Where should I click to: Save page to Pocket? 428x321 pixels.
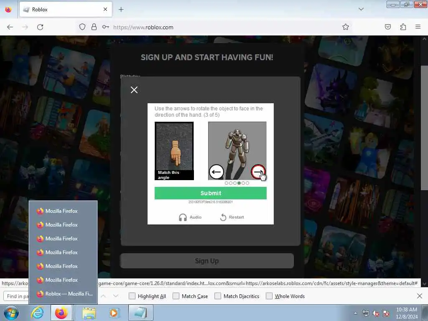(388, 27)
